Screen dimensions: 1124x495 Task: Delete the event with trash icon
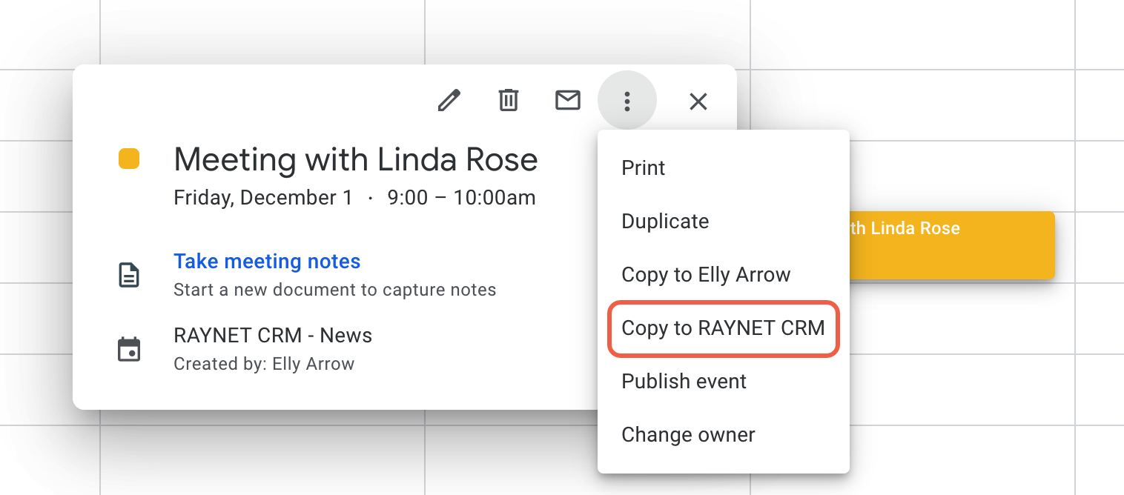(x=508, y=100)
